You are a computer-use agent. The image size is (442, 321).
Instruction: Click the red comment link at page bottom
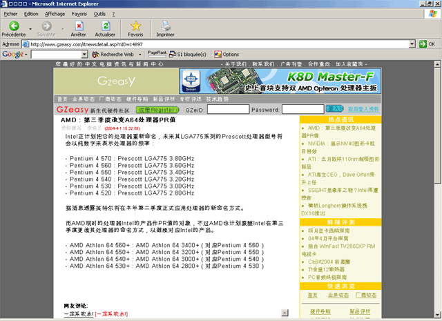coord(111,314)
